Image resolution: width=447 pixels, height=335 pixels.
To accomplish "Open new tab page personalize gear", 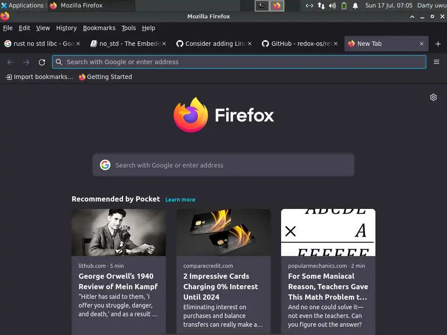I will click(x=433, y=97).
